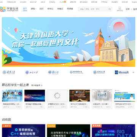Click the 天津外国语大学 hero banner
Image resolution: width=137 pixels, height=137 pixels.
(x=68, y=42)
